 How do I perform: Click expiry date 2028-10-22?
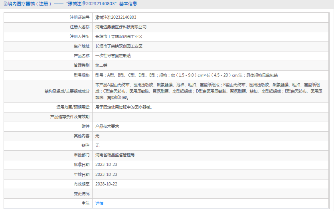106,184
